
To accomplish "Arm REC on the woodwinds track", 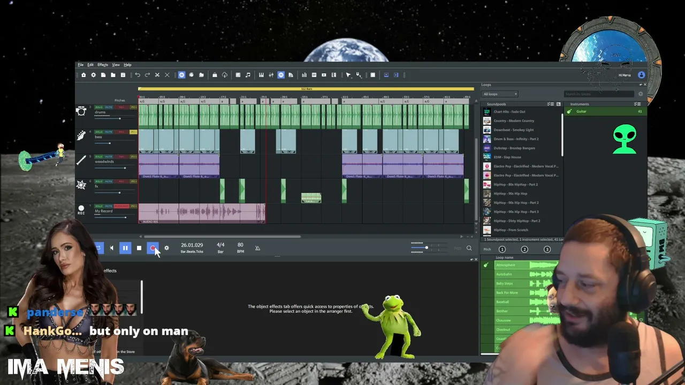I will (121, 157).
